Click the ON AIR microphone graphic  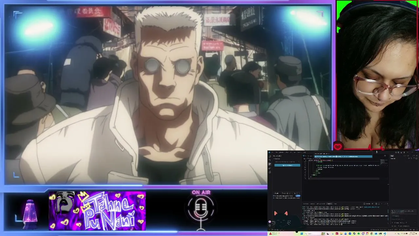(x=201, y=210)
